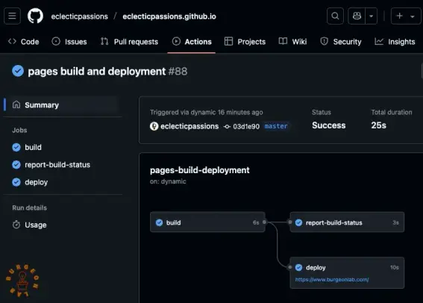Open the burgeonlab.com deployment link

332,280
